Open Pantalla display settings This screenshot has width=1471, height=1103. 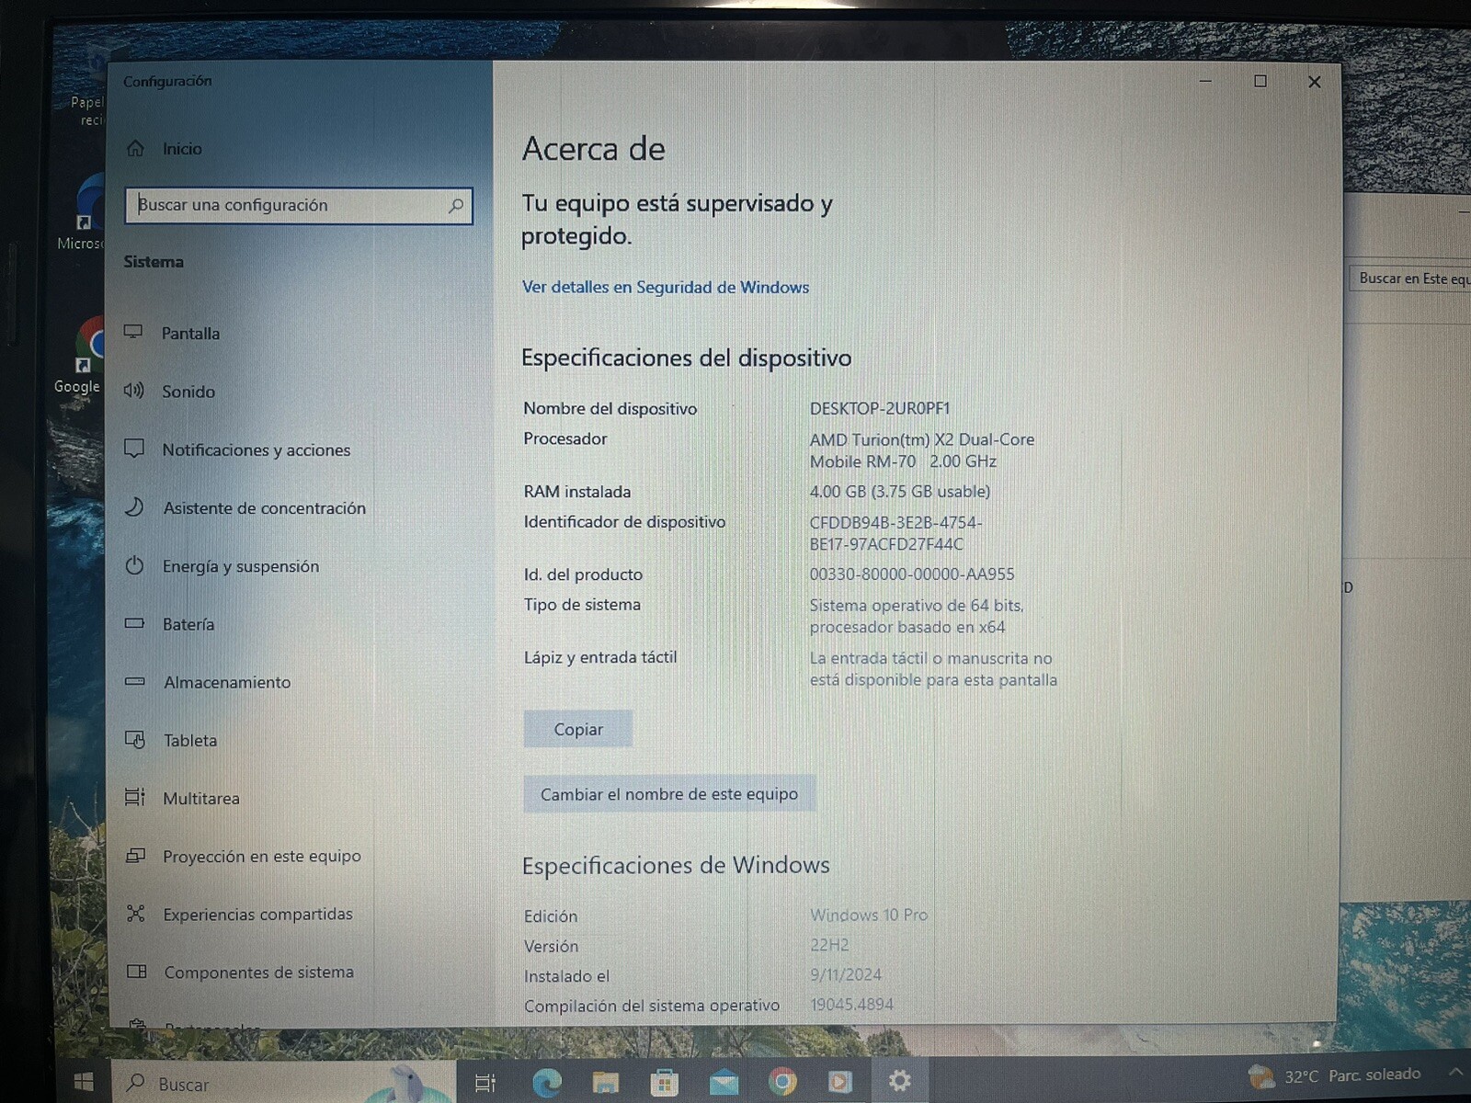pos(190,334)
